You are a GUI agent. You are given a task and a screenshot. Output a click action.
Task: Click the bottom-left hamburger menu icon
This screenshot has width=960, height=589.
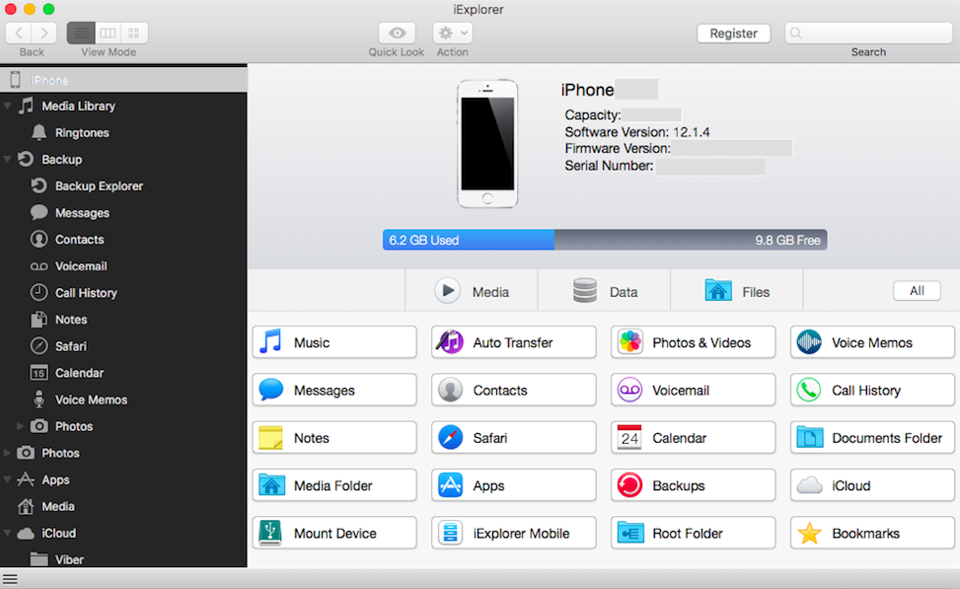tap(10, 578)
